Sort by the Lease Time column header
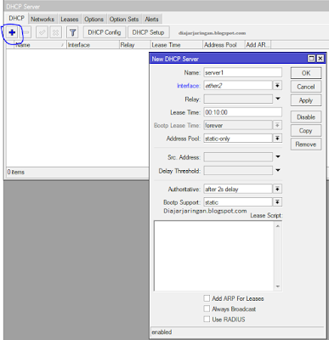This screenshot has width=329, height=340. click(177, 45)
